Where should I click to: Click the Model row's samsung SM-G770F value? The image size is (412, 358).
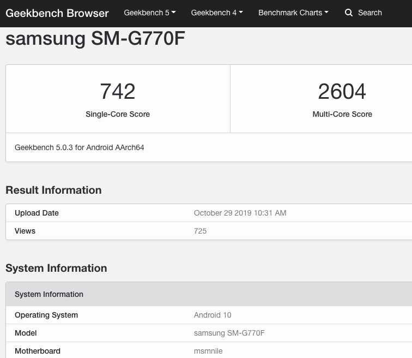pyautogui.click(x=229, y=333)
